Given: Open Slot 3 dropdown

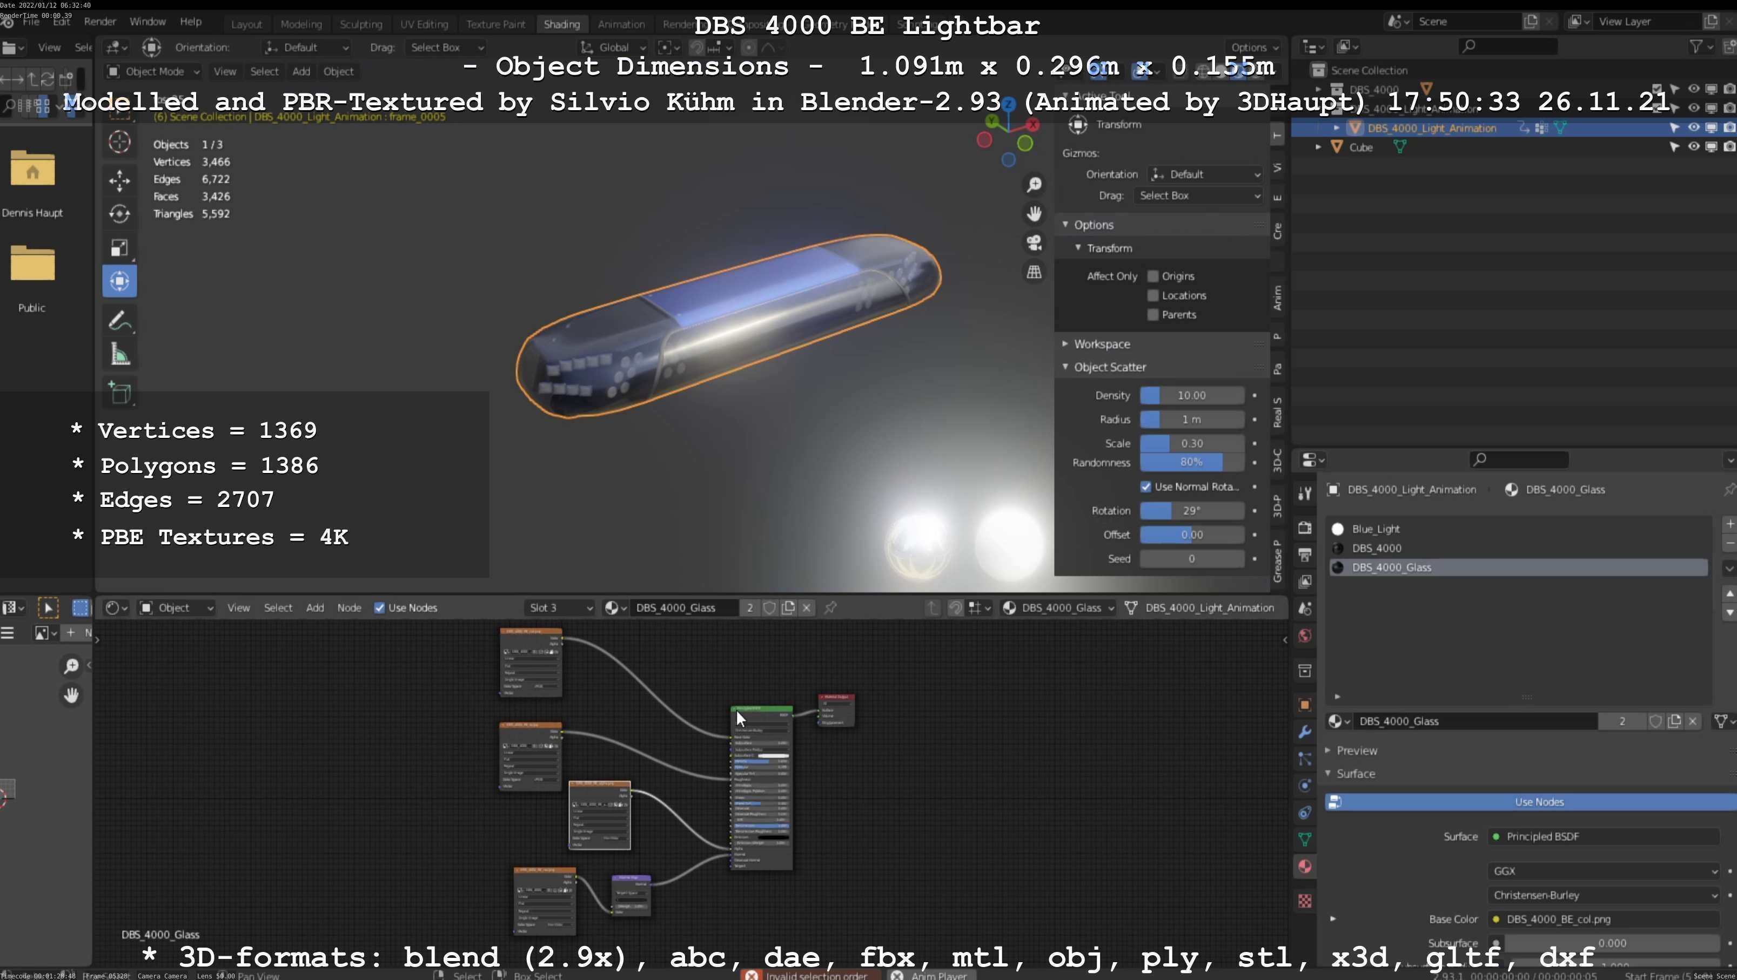Looking at the screenshot, I should click(560, 608).
